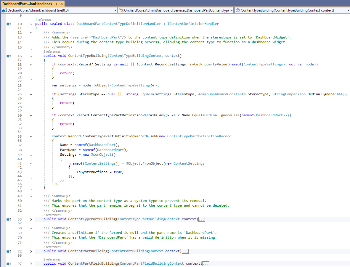350x267 pixels.
Task: Click the interface implementation glyph on line 16
Action: [x=9, y=56]
